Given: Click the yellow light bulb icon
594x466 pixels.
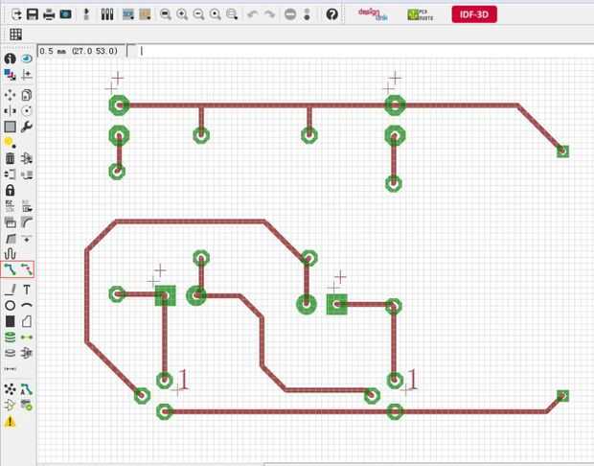Looking at the screenshot, I should pos(10,143).
